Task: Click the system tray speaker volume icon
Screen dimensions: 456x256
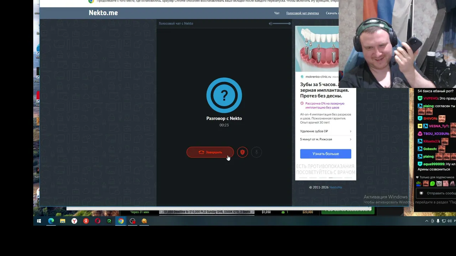Action: [449, 221]
